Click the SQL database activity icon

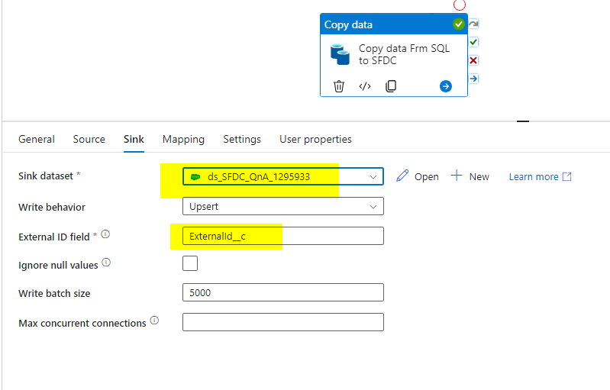pyautogui.click(x=340, y=54)
